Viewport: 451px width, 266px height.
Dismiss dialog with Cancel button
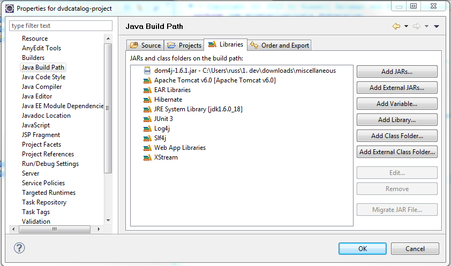[x=415, y=249]
